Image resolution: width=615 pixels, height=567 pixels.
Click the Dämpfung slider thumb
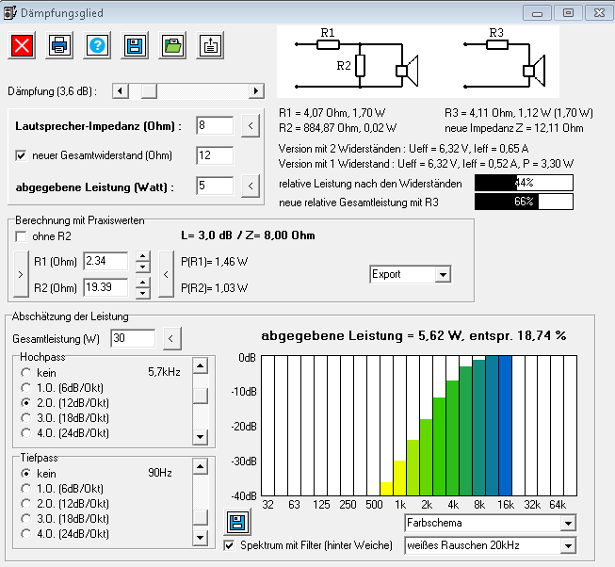click(149, 91)
